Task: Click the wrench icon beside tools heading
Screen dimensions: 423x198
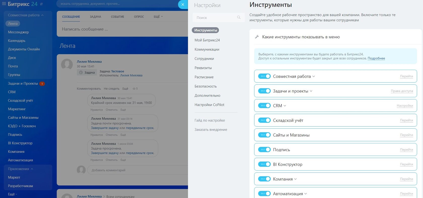Action: pos(257,37)
